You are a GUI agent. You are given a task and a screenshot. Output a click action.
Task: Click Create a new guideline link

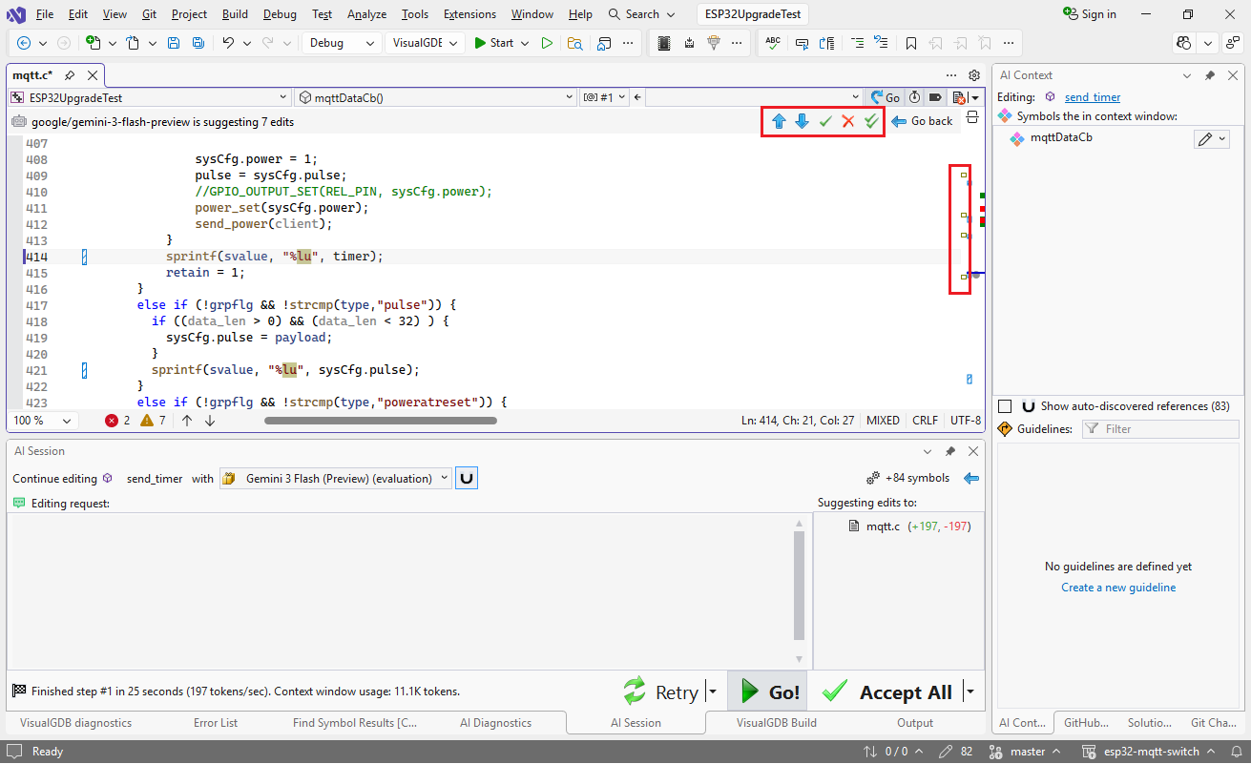tap(1118, 588)
